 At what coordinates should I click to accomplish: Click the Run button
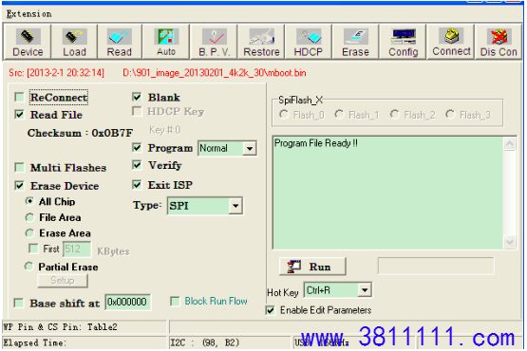(312, 267)
